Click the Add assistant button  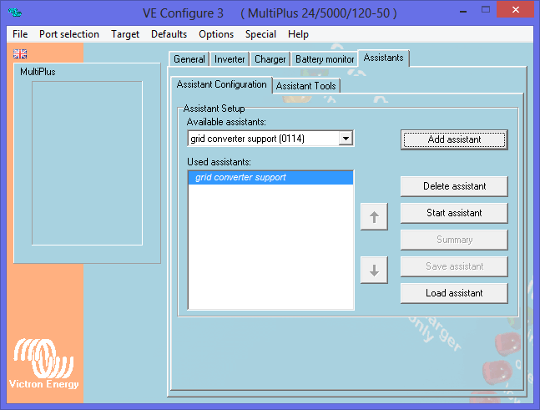click(x=454, y=139)
